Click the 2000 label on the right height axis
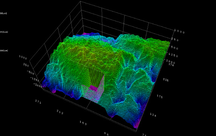Viewport: 216px width, 136px height. coord(171,62)
